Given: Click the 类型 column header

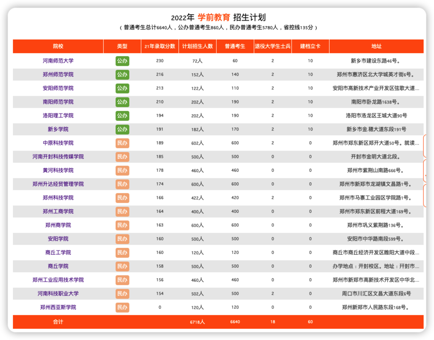Looking at the screenshot, I should (x=122, y=46).
